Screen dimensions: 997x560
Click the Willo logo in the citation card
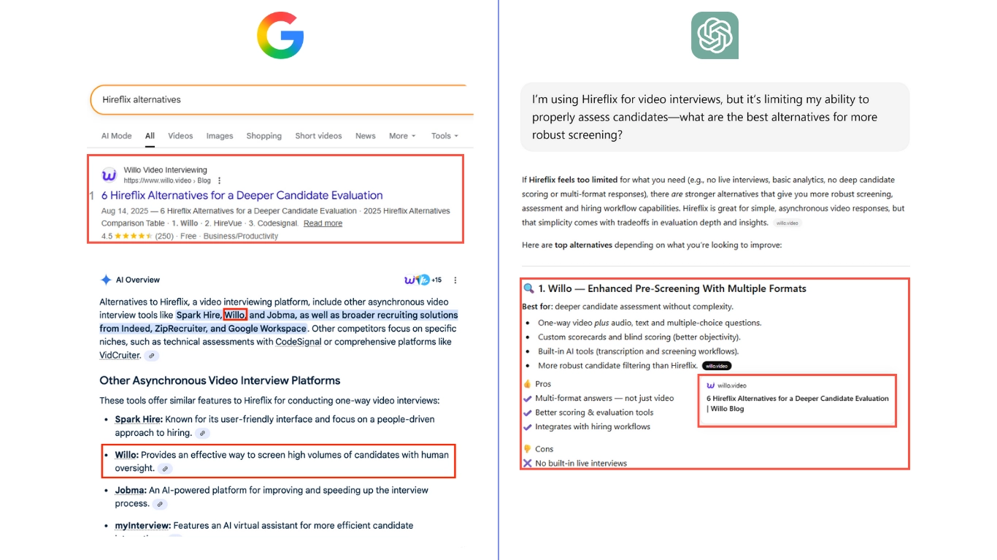tap(710, 385)
